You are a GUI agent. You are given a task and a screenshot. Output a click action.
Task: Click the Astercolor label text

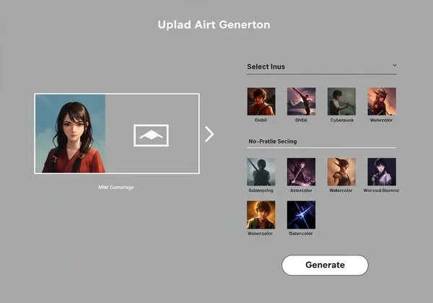[301, 190]
